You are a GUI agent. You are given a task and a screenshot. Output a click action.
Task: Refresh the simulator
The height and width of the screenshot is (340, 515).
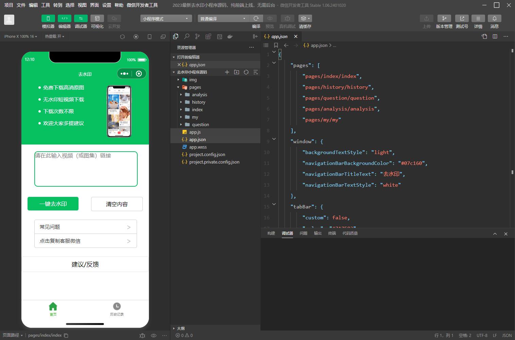(122, 37)
